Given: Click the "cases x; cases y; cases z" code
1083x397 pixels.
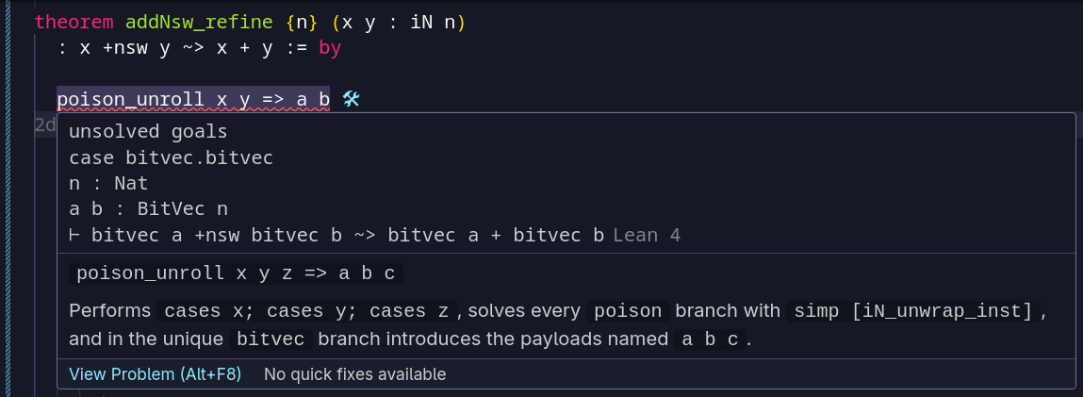Looking at the screenshot, I should (310, 310).
